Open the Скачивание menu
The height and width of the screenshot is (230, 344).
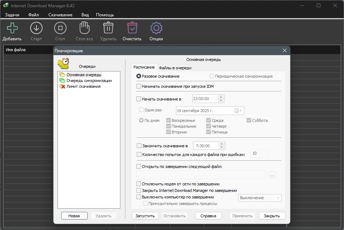click(60, 15)
